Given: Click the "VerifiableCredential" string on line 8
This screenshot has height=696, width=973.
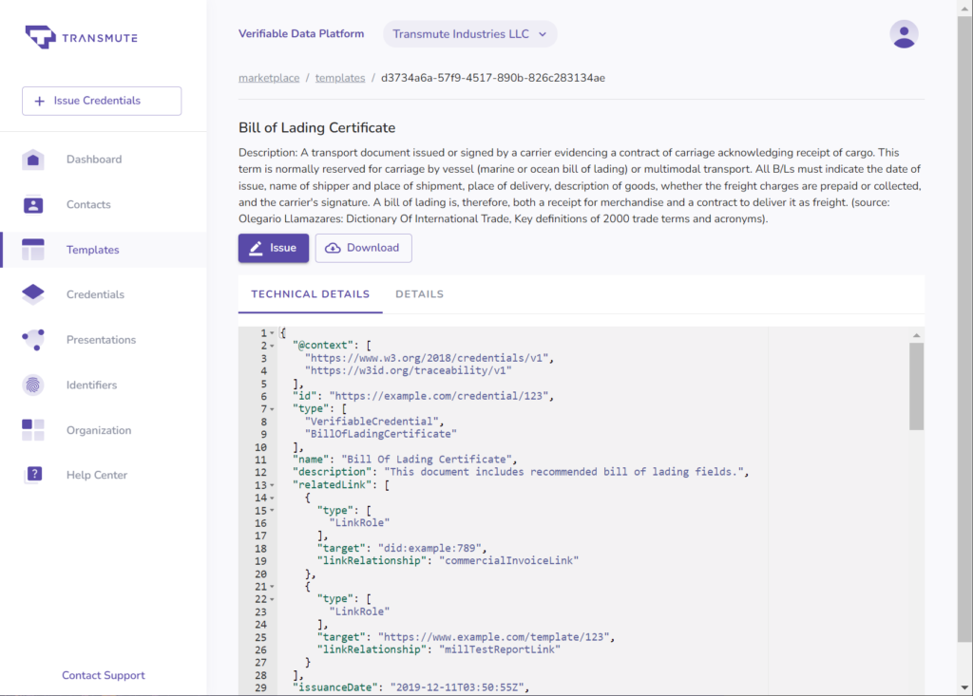Looking at the screenshot, I should click(372, 422).
